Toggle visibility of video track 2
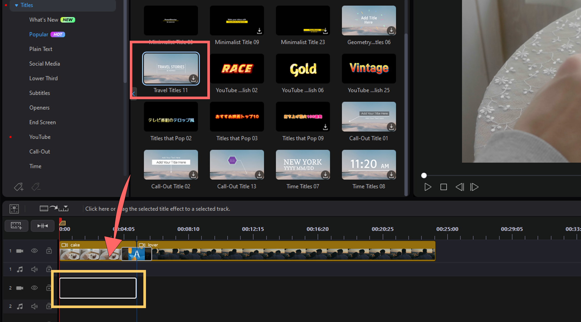The height and width of the screenshot is (322, 581). point(34,288)
